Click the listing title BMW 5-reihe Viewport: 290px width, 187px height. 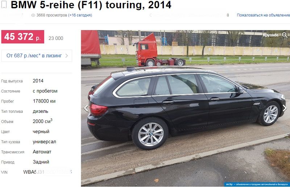click(91, 5)
